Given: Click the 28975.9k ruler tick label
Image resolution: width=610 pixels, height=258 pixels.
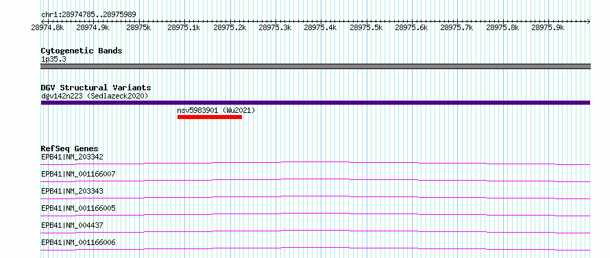Looking at the screenshot, I should [x=548, y=27].
